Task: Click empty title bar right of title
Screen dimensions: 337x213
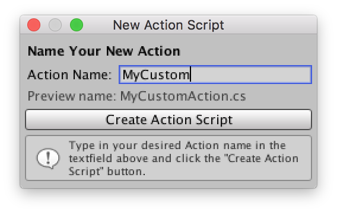Action: tap(270, 25)
